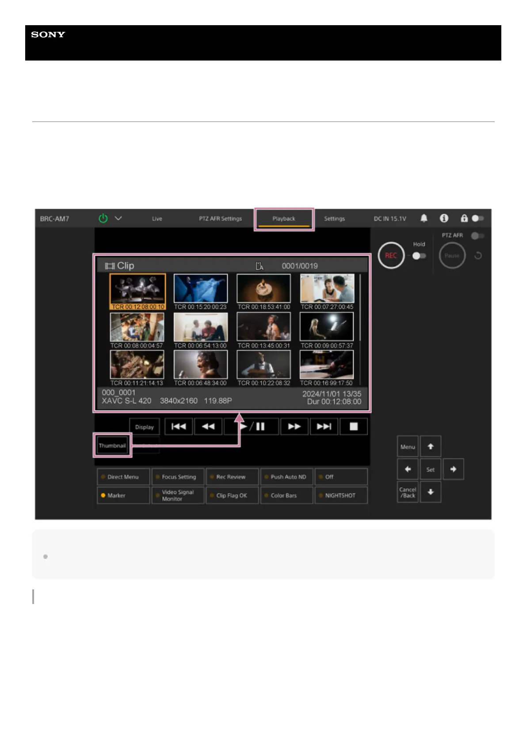
Task: Click the PTZ AFR Pause button
Action: [x=452, y=255]
